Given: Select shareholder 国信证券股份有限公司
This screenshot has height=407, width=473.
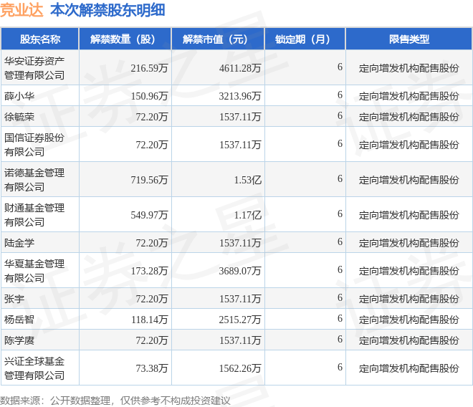Looking at the screenshot, I should click(34, 145).
